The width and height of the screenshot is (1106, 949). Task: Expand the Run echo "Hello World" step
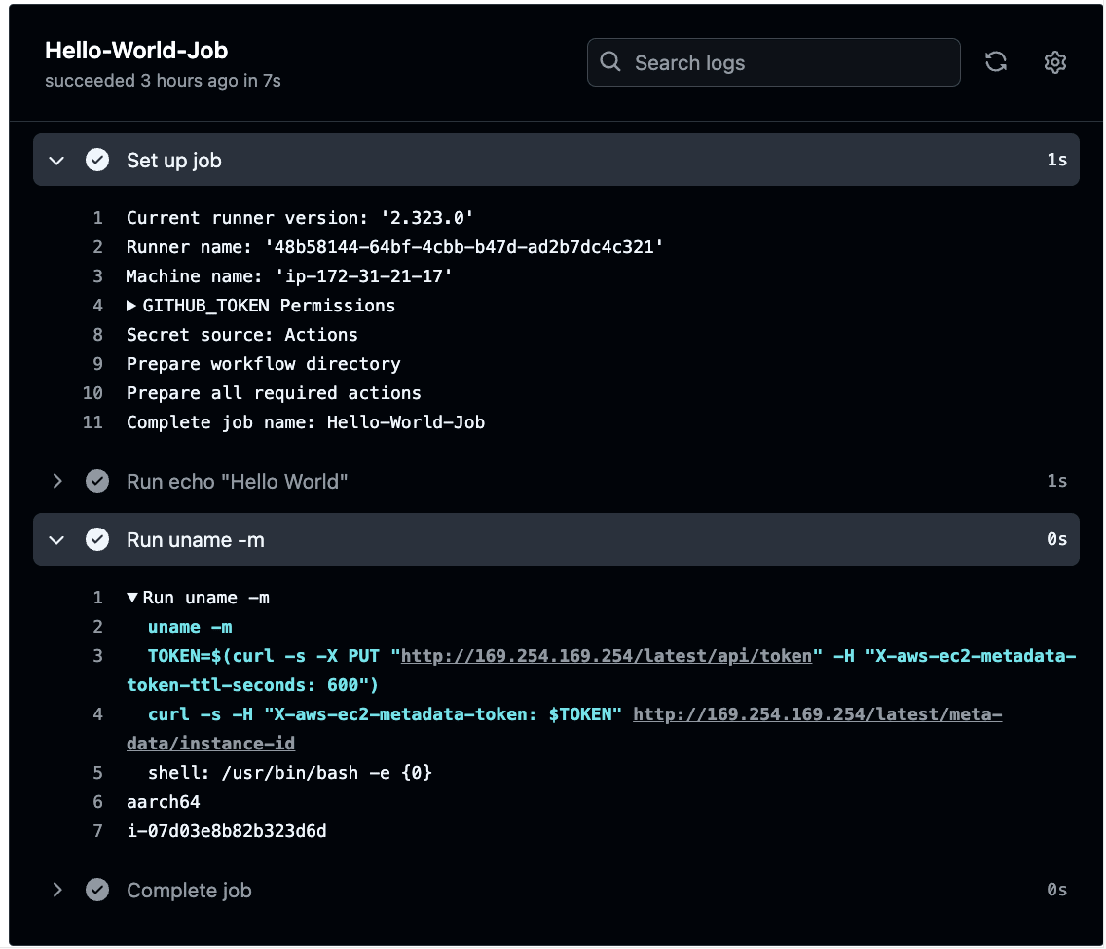click(57, 481)
